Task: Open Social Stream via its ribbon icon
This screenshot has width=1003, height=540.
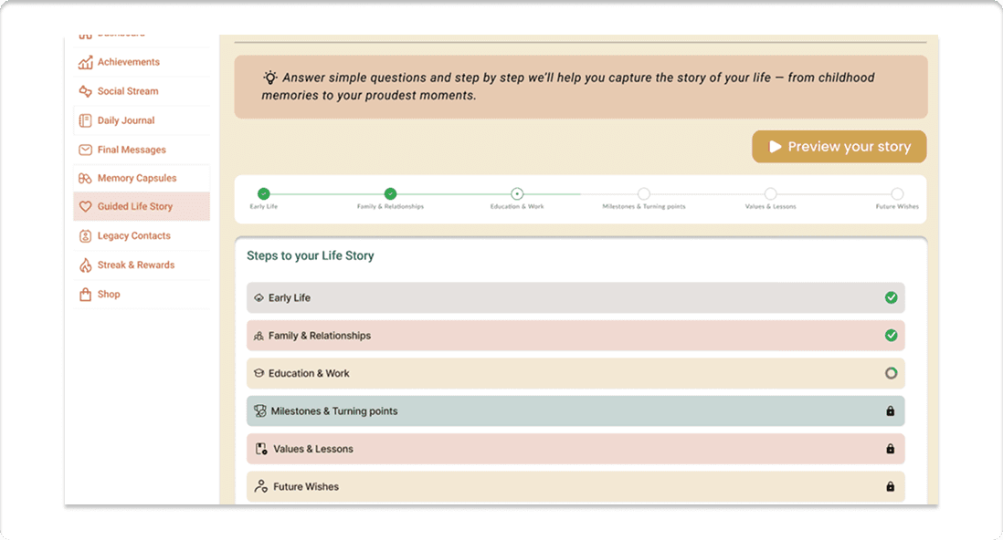Action: tap(83, 91)
